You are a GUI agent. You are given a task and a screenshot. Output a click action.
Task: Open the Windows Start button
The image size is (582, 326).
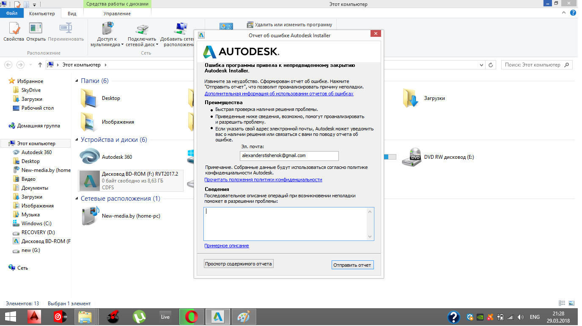[x=10, y=316]
